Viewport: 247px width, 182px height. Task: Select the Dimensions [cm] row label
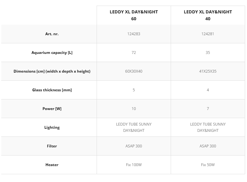coord(52,71)
